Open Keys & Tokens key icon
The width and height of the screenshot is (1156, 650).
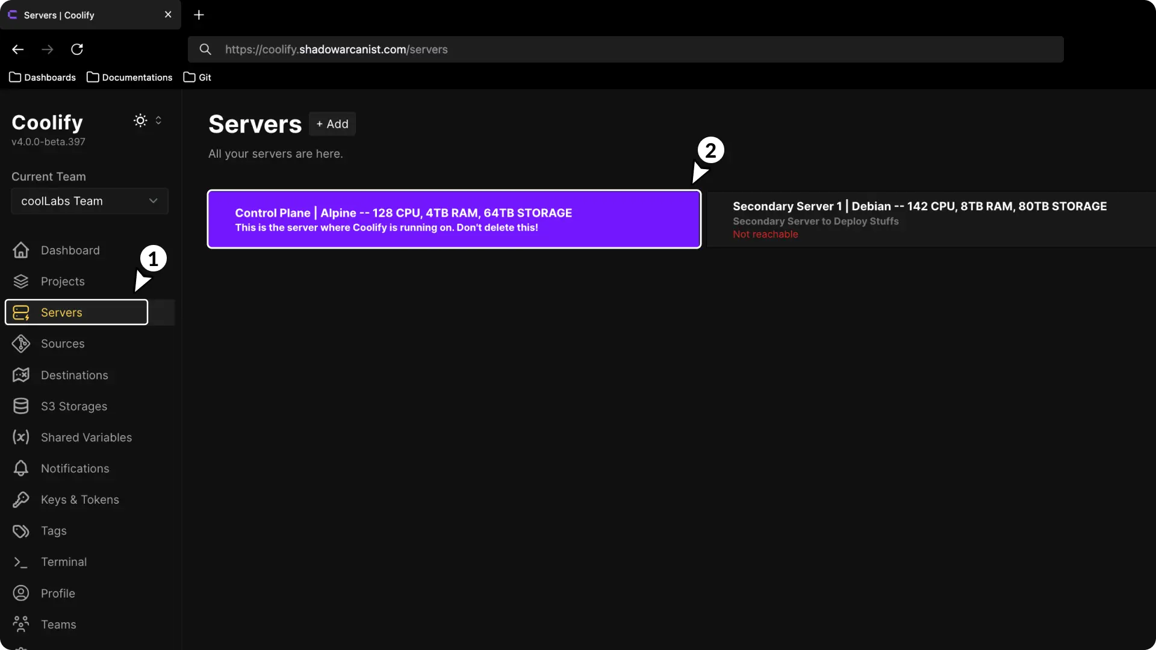pyautogui.click(x=21, y=500)
